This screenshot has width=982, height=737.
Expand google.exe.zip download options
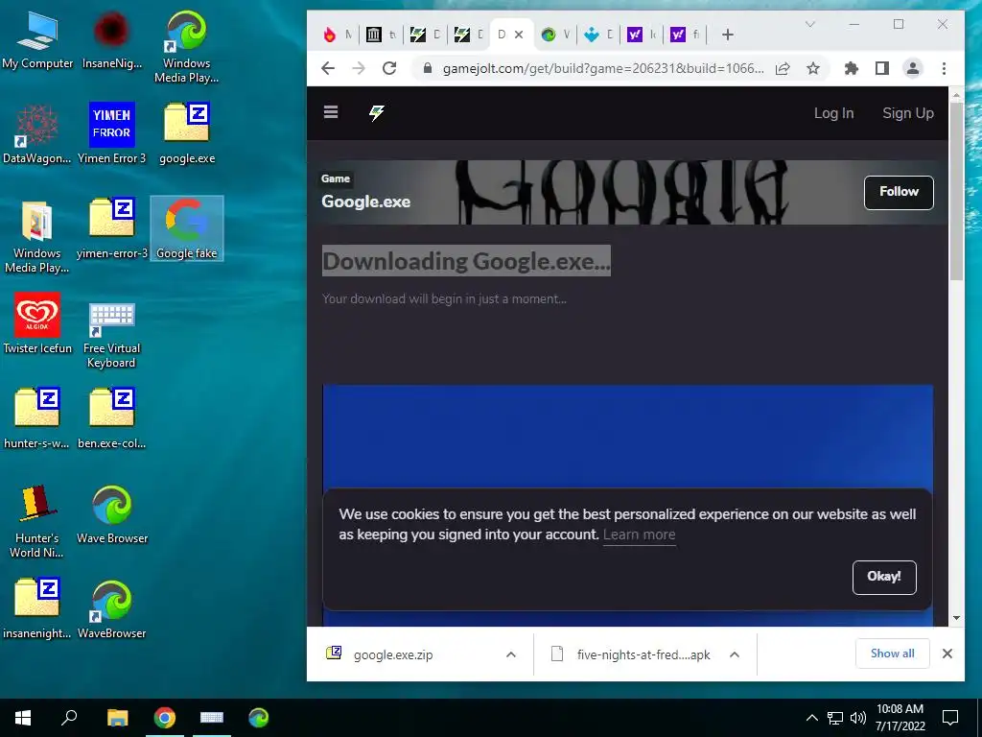[511, 654]
